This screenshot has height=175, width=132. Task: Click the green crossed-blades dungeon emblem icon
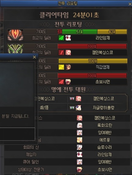pyautogui.click(x=15, y=49)
